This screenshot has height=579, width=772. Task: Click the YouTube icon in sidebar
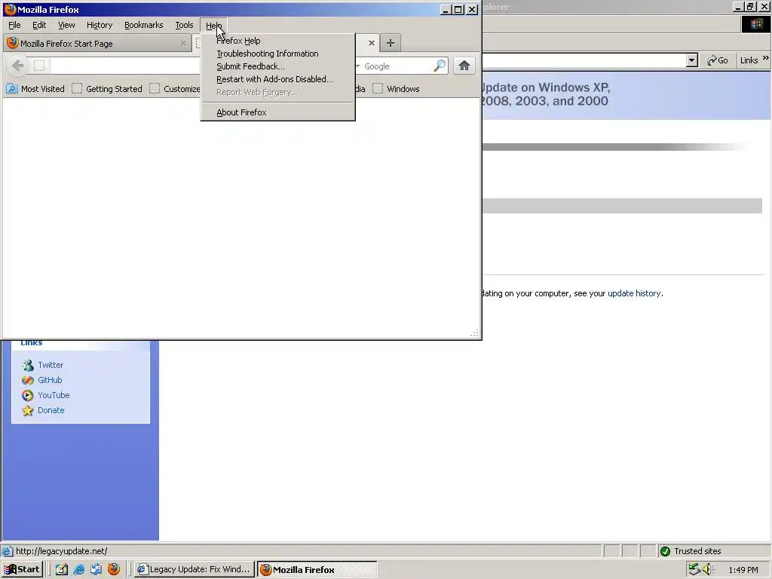pyautogui.click(x=28, y=395)
